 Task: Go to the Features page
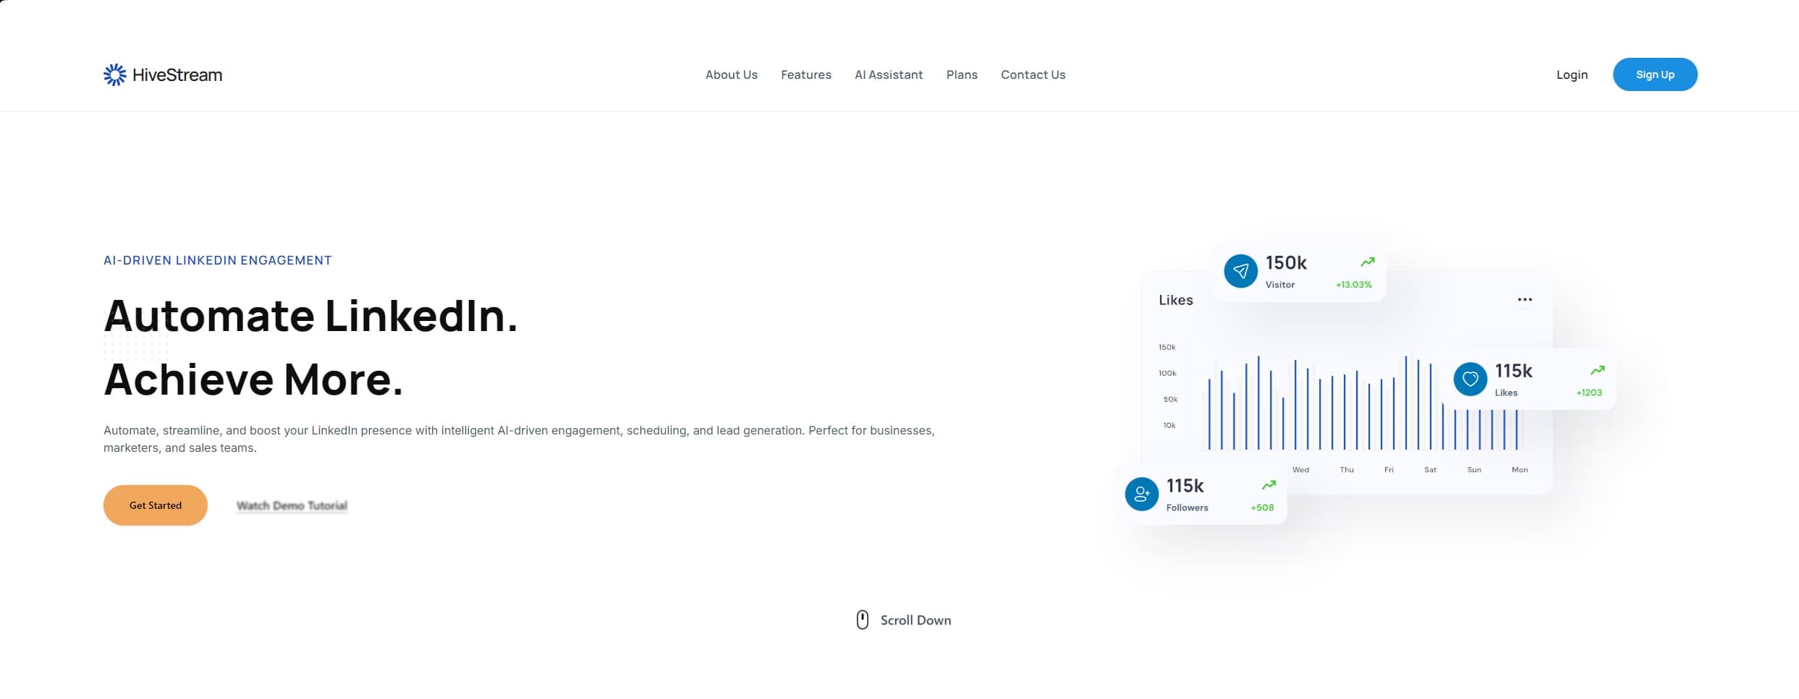click(805, 74)
